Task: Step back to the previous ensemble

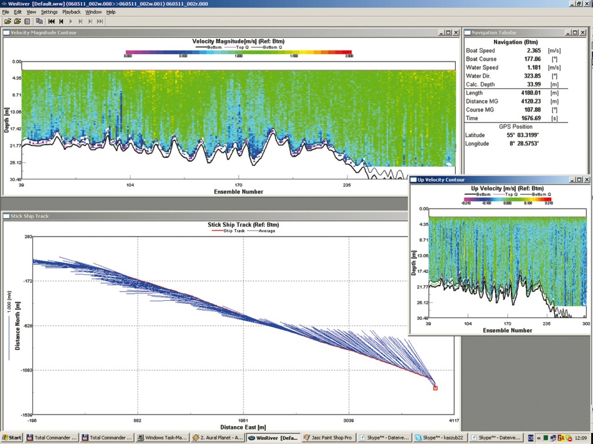Action: pos(61,21)
